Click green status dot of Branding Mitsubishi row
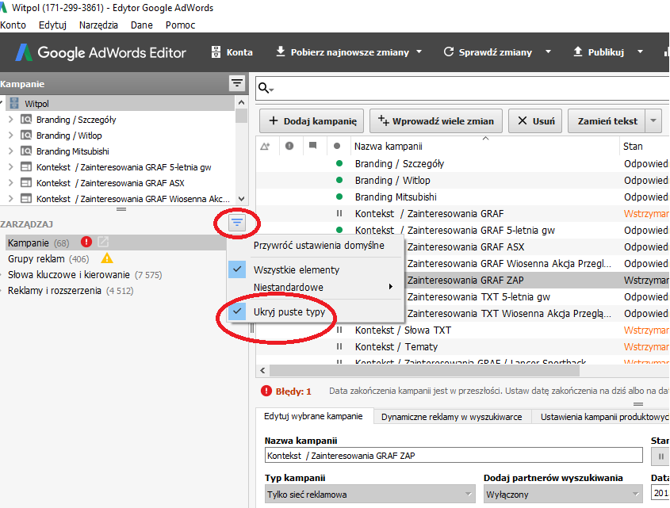Image resolution: width=670 pixels, height=508 pixels. coord(339,197)
